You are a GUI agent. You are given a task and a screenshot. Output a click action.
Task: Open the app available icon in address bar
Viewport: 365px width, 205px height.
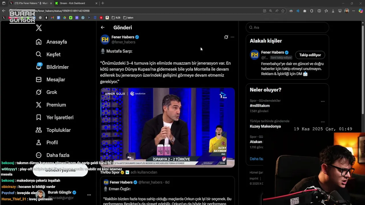point(265,11)
